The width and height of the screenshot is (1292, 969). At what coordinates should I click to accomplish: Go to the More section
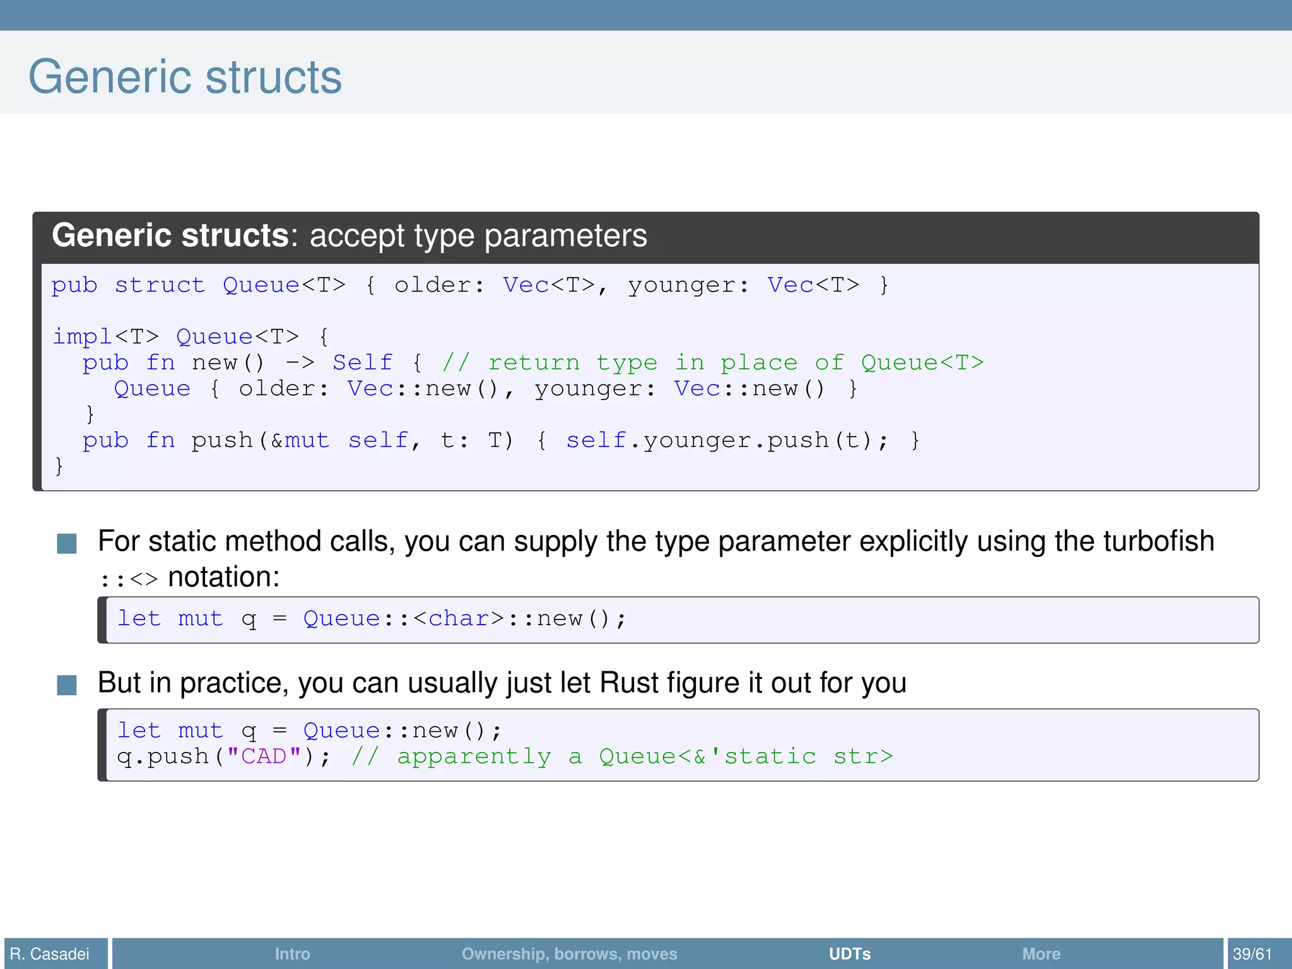1041,953
